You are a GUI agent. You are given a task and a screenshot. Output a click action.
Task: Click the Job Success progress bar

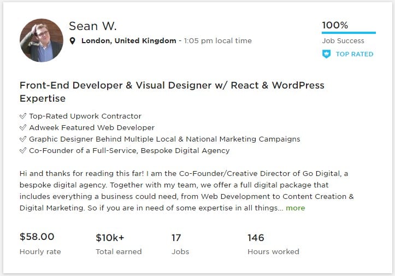(349, 33)
